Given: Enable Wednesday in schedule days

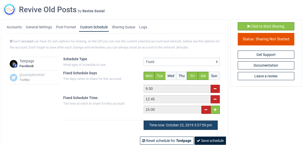Looking at the screenshot, I should pyautogui.click(x=171, y=76).
